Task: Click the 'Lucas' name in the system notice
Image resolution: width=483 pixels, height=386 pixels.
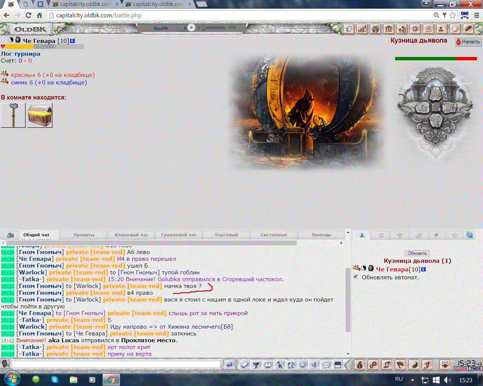Action: 70,340
